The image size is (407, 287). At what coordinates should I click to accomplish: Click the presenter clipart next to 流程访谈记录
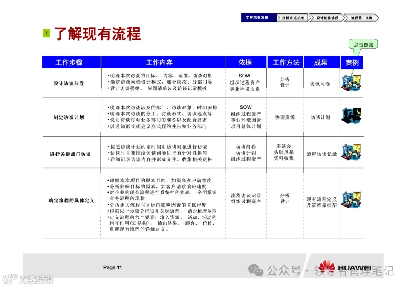coord(351,152)
